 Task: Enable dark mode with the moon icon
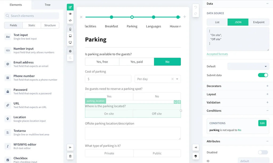(70, 58)
